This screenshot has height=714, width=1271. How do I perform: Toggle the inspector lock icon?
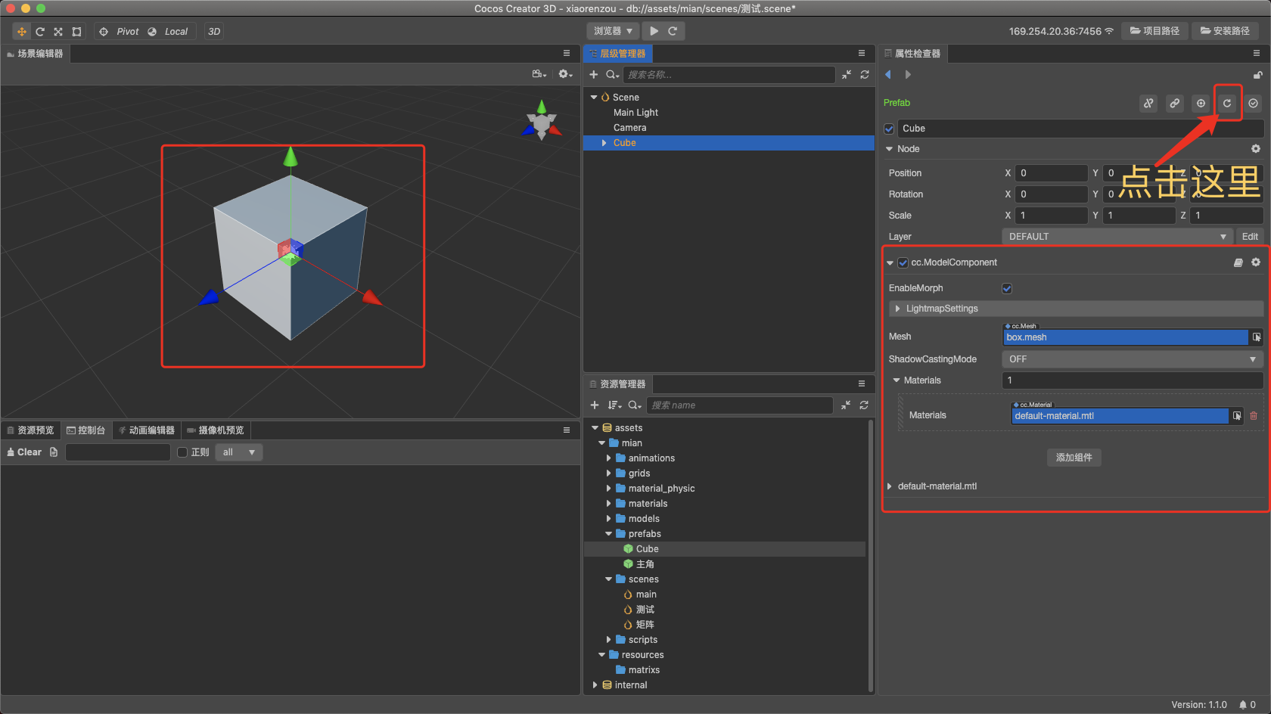tap(1257, 75)
